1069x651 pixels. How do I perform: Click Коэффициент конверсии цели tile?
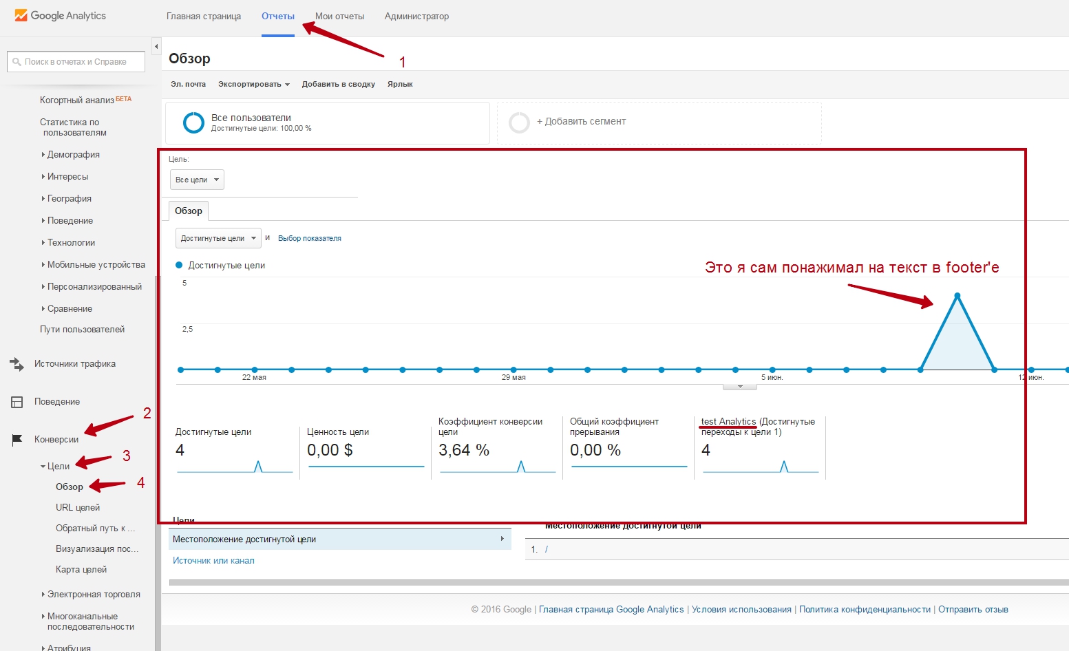coord(497,447)
